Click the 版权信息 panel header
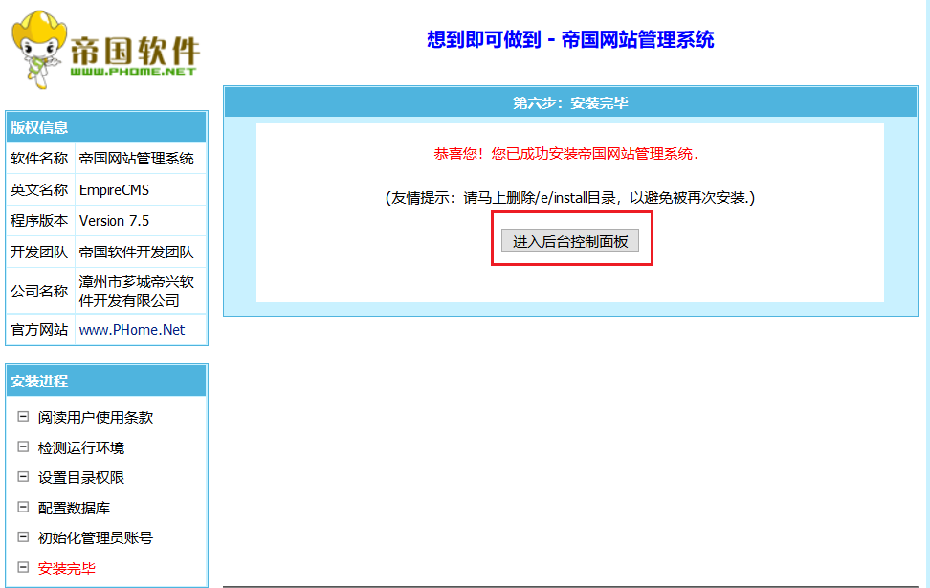Viewport: 930px width, 588px height. pos(106,127)
